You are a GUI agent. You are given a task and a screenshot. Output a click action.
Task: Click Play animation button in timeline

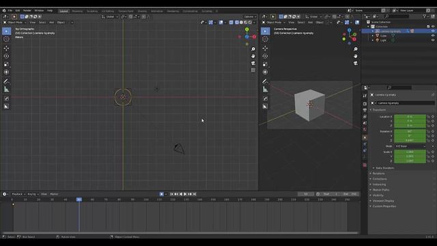[185, 194]
